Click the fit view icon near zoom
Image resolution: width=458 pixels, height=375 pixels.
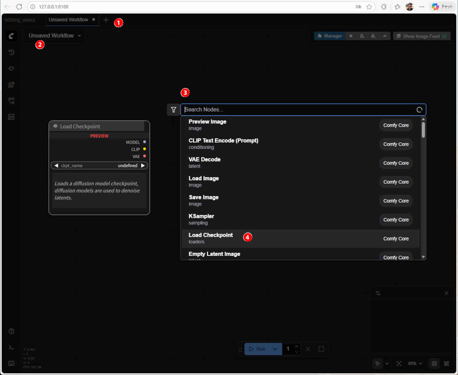point(399,364)
